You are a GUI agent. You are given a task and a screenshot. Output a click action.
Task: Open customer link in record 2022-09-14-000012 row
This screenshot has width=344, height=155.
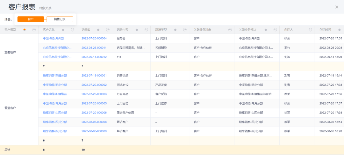click(57, 57)
